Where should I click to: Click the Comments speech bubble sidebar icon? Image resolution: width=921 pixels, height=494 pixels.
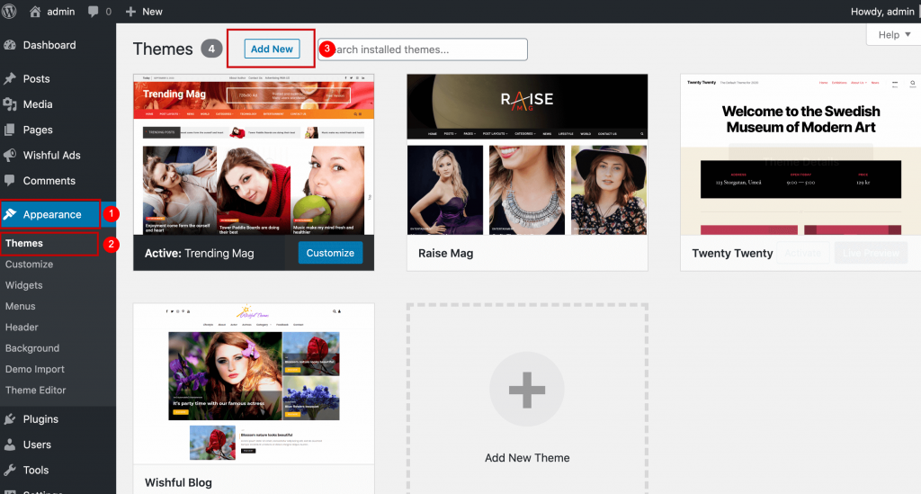coord(9,180)
